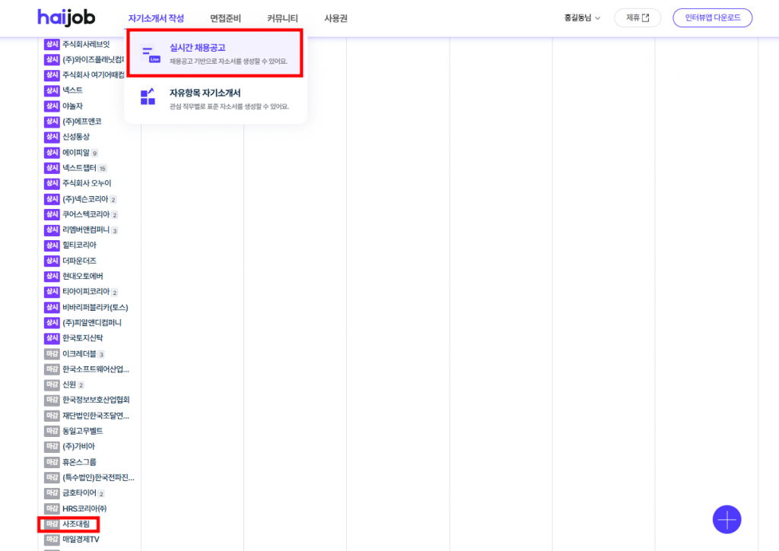The image size is (779, 551).
Task: Open the (주)에프앤코 job posting
Action: point(82,121)
